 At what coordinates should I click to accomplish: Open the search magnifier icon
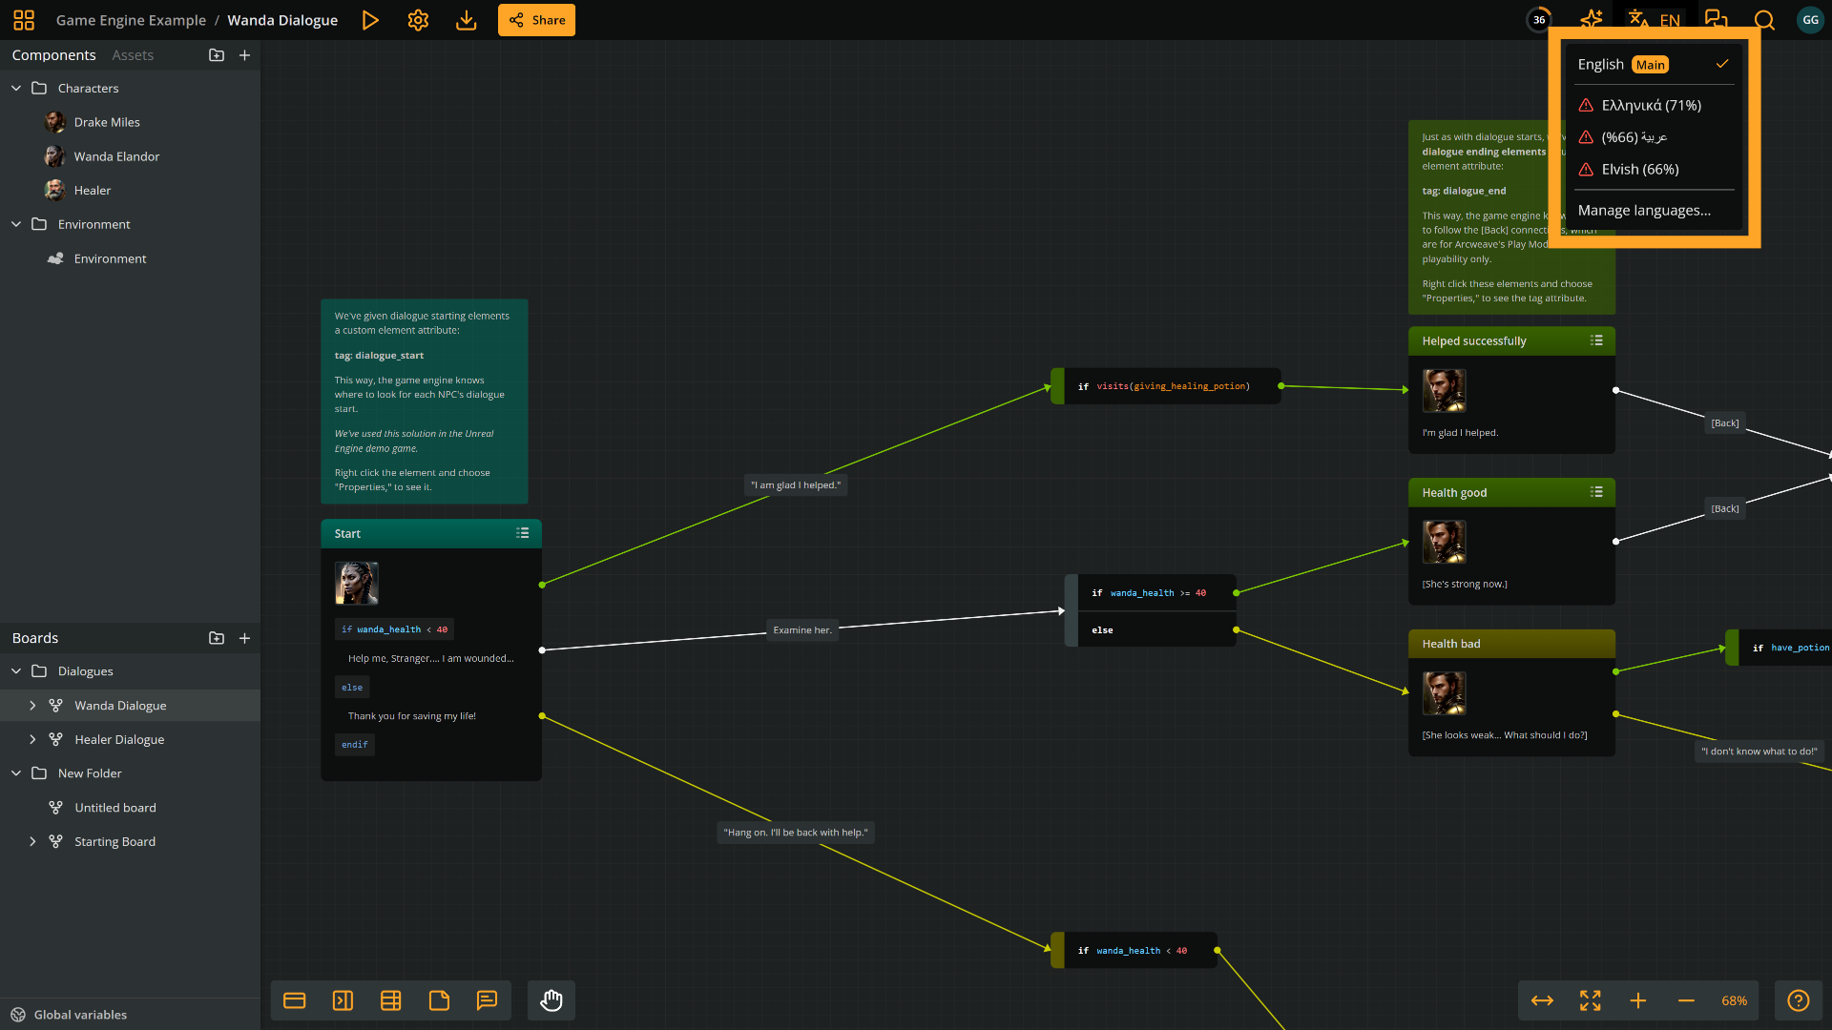click(1764, 20)
